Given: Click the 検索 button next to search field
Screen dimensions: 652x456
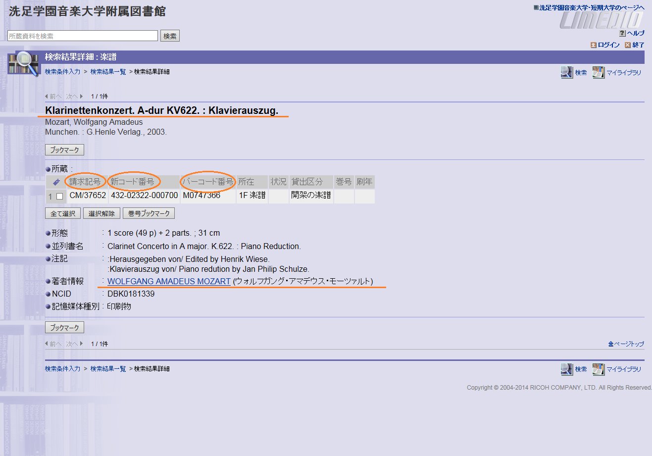Looking at the screenshot, I should tap(170, 36).
